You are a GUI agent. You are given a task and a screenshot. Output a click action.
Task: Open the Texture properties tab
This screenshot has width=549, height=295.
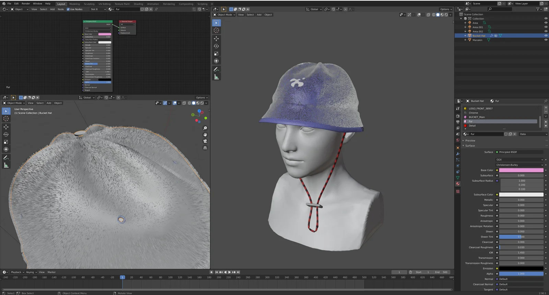pos(458,191)
